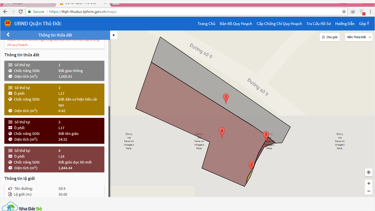Zoom in the map with the plus button
375x211 pixels.
(x=369, y=184)
